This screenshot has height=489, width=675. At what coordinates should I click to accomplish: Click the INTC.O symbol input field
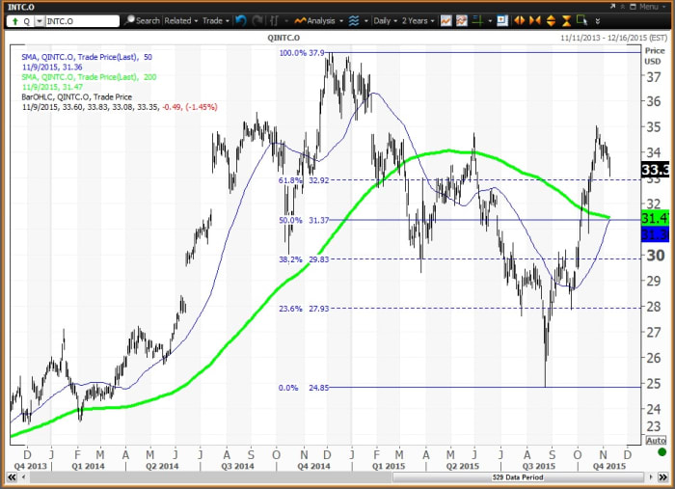pyautogui.click(x=82, y=21)
